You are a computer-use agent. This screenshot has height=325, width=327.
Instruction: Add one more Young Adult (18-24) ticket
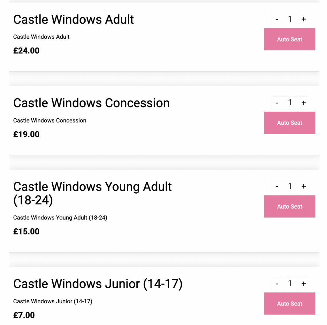(x=303, y=186)
